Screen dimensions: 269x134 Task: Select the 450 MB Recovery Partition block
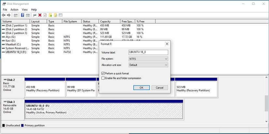[45, 88]
